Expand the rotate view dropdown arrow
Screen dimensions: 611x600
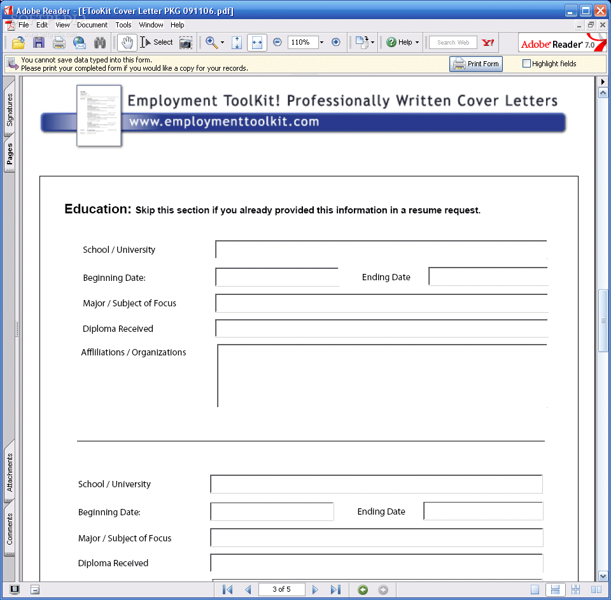[x=373, y=43]
